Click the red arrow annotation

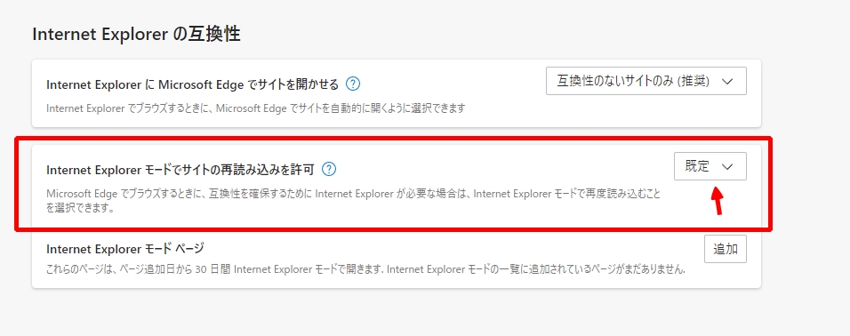pyautogui.click(x=718, y=201)
